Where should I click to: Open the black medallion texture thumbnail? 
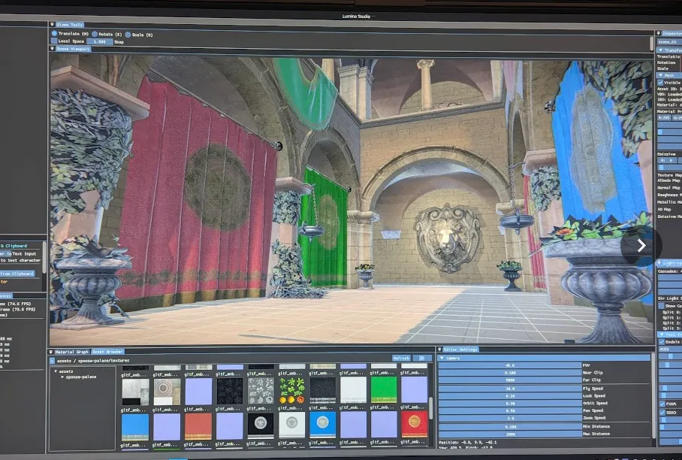pyautogui.click(x=261, y=425)
